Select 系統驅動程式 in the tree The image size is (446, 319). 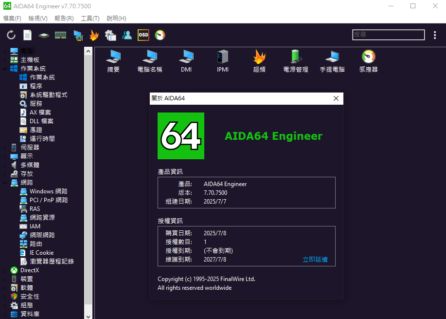49,95
